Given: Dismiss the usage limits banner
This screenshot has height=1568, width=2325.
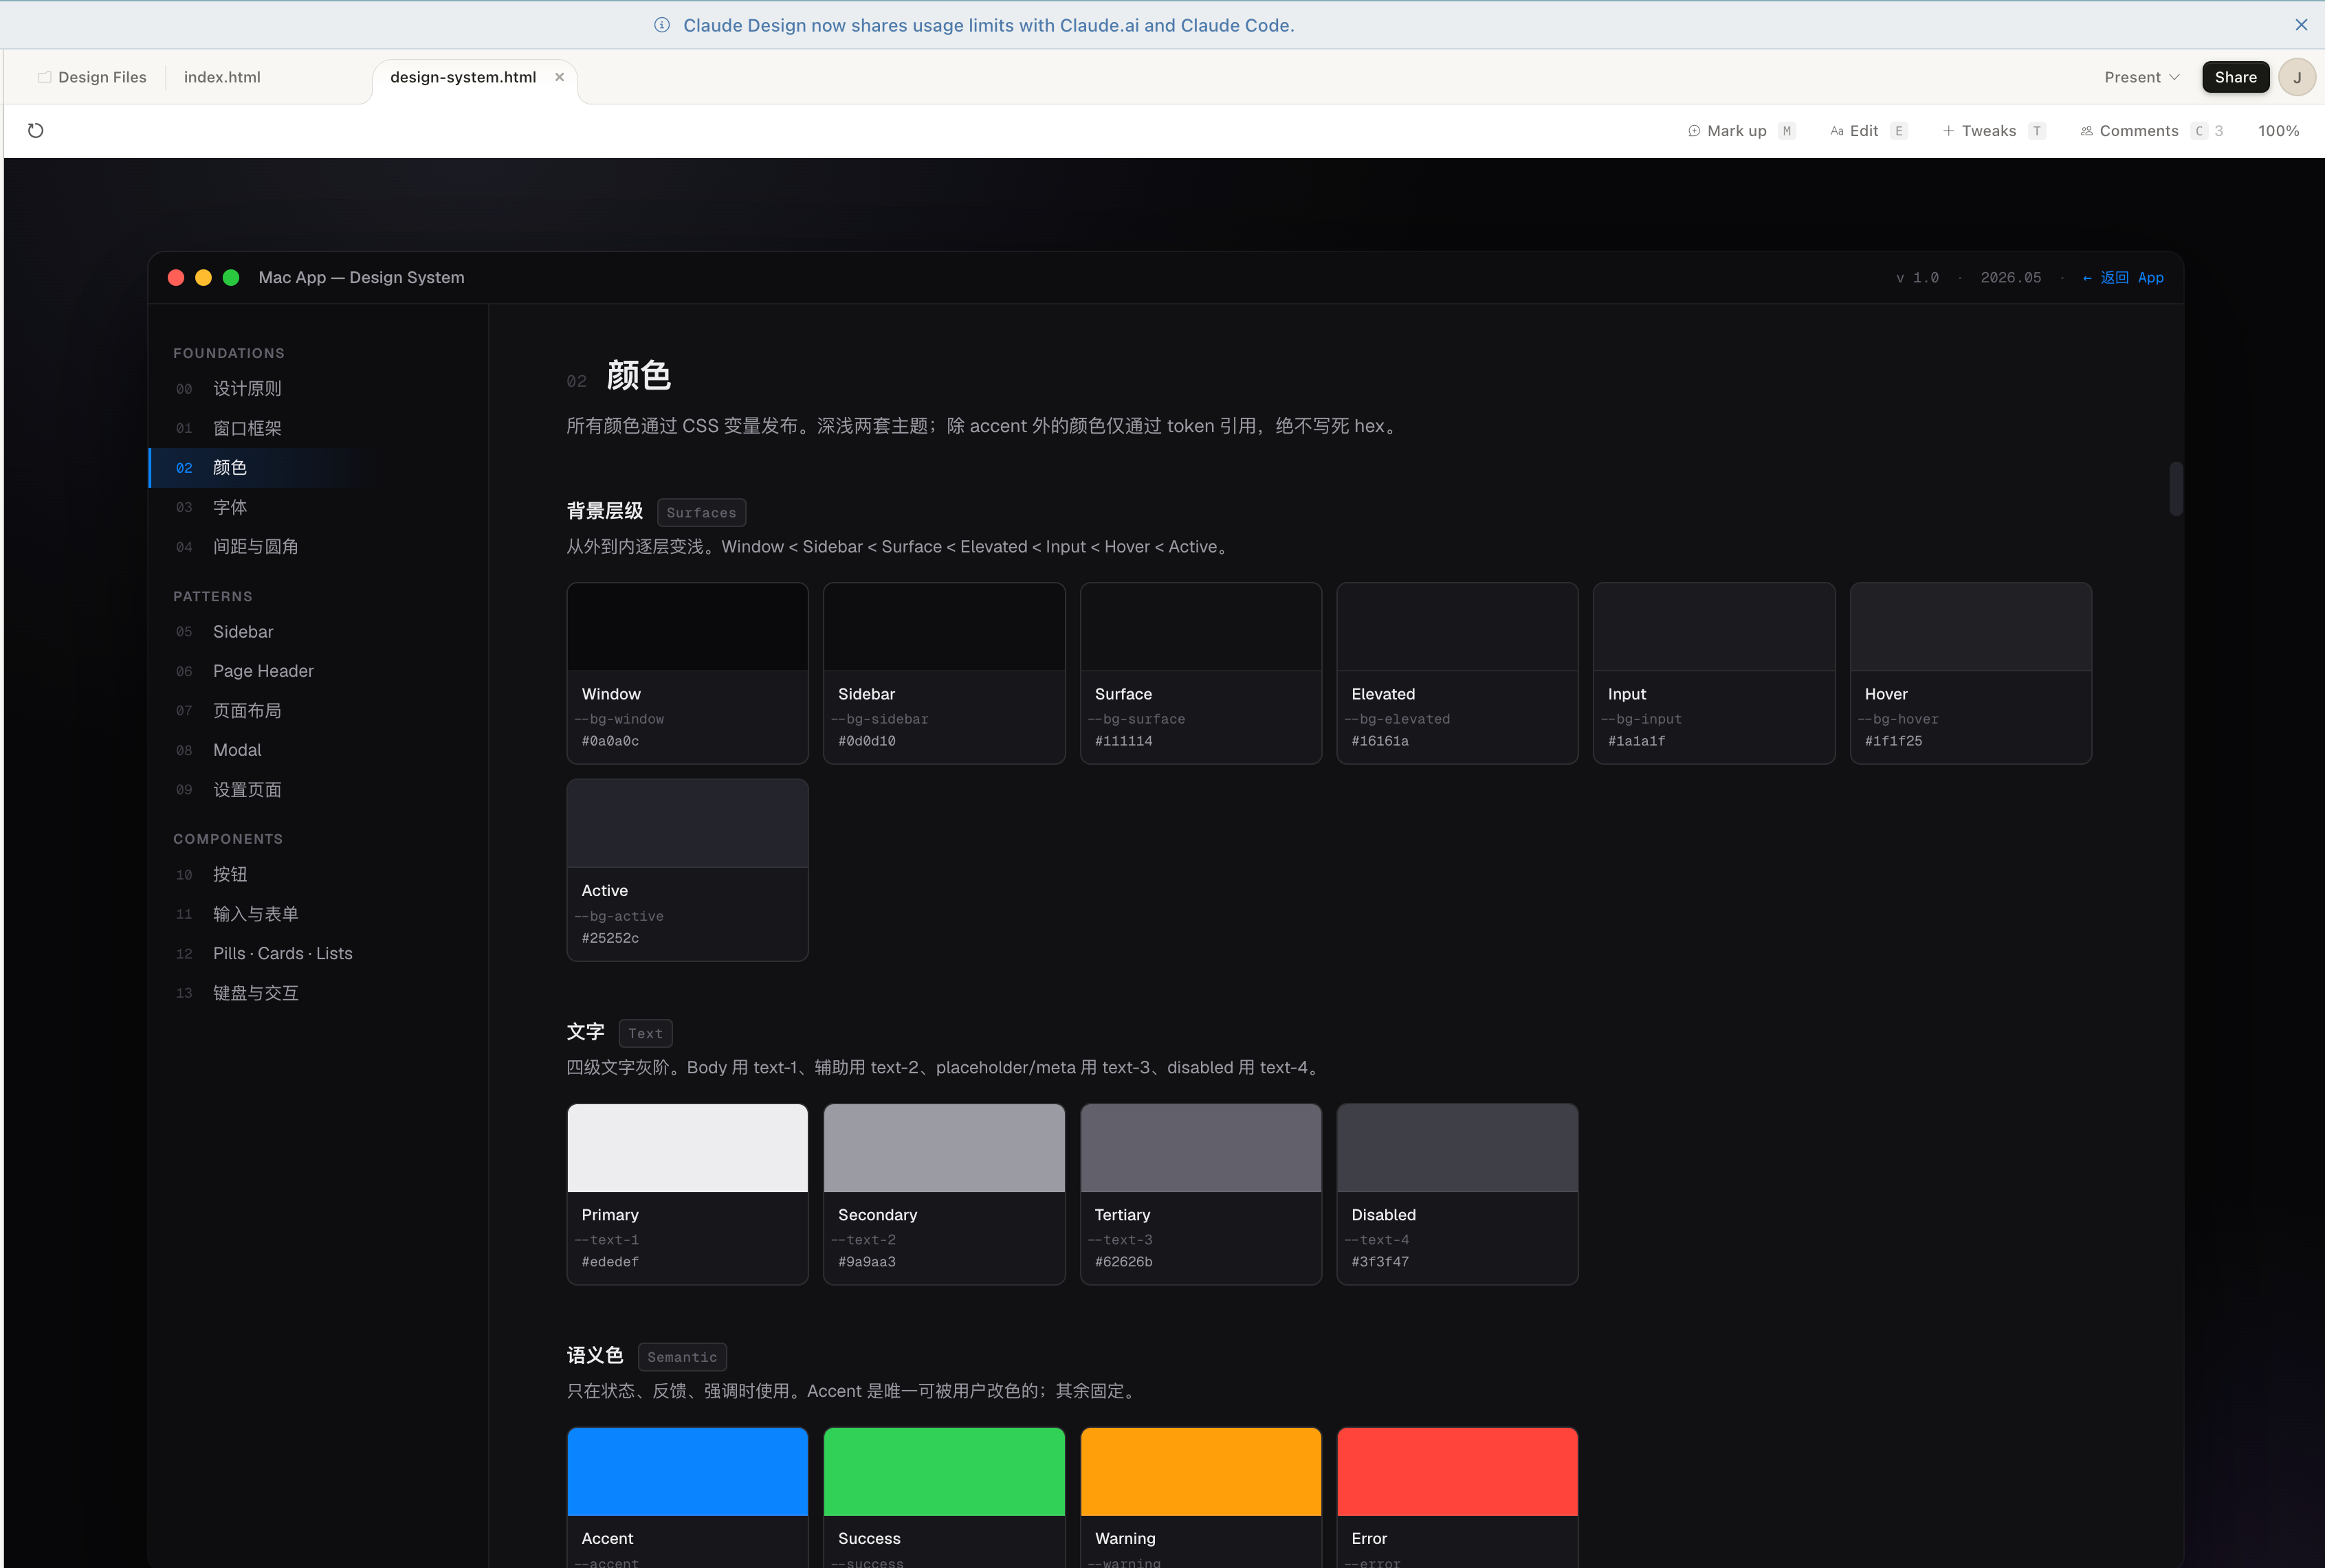Looking at the screenshot, I should pyautogui.click(x=2301, y=25).
